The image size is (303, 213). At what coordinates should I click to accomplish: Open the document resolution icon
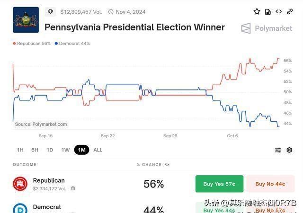pos(268,12)
